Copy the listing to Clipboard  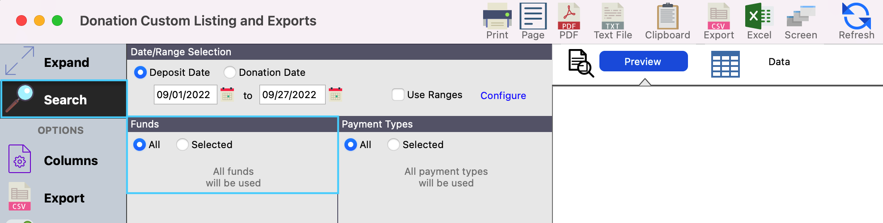tap(667, 21)
